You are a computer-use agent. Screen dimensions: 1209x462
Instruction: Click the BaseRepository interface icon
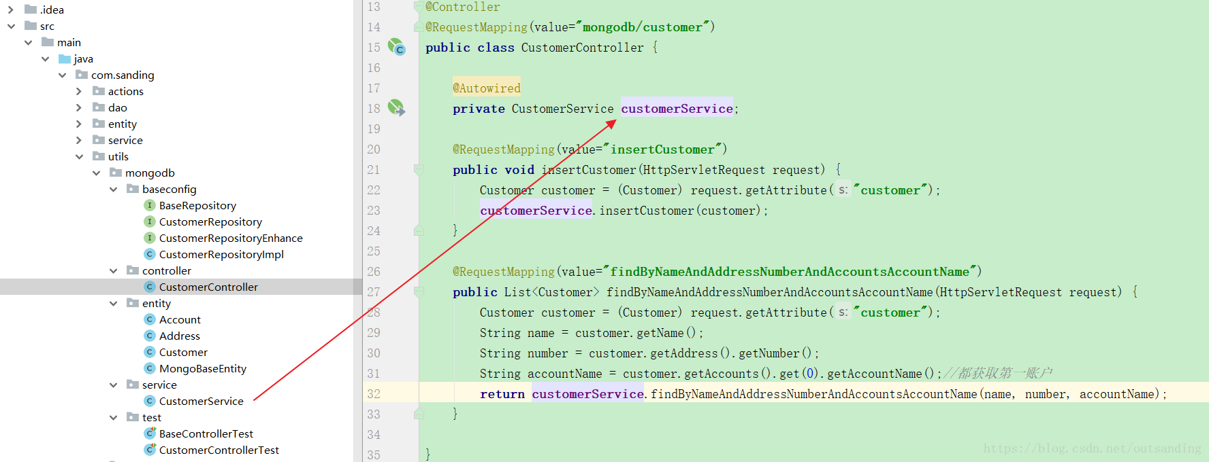150,205
